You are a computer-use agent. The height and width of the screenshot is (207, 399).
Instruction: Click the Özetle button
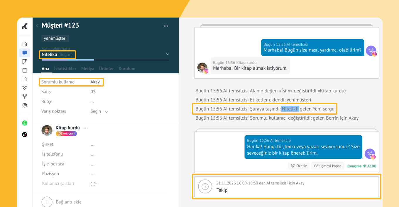299,166
